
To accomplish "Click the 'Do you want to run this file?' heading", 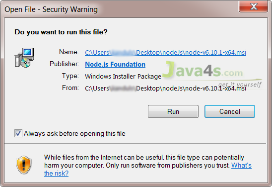I will click(x=61, y=32).
